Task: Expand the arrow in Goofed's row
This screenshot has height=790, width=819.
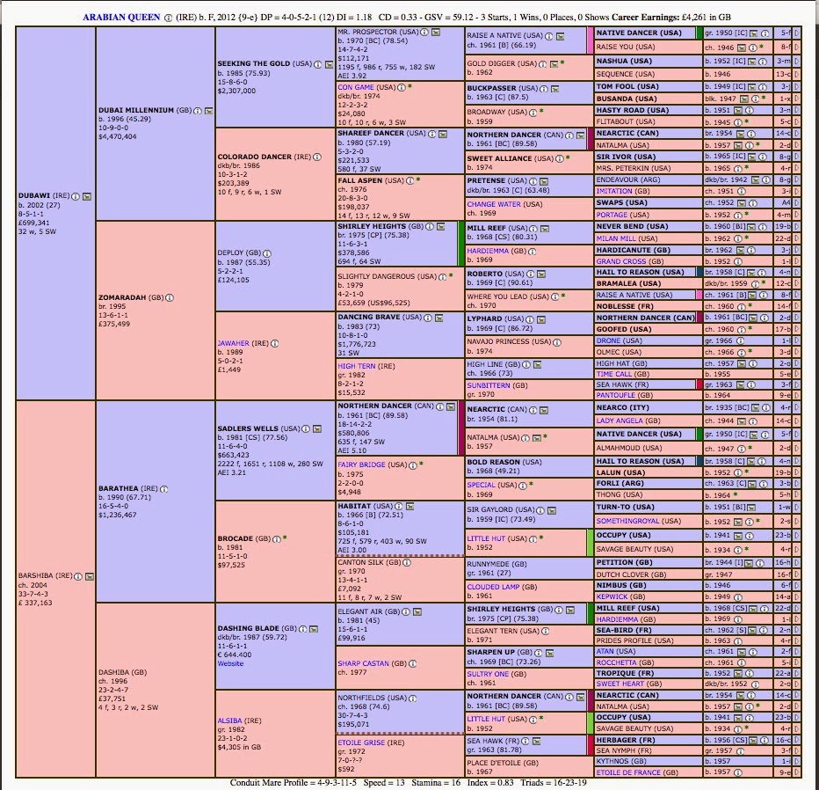Action: click(x=796, y=329)
